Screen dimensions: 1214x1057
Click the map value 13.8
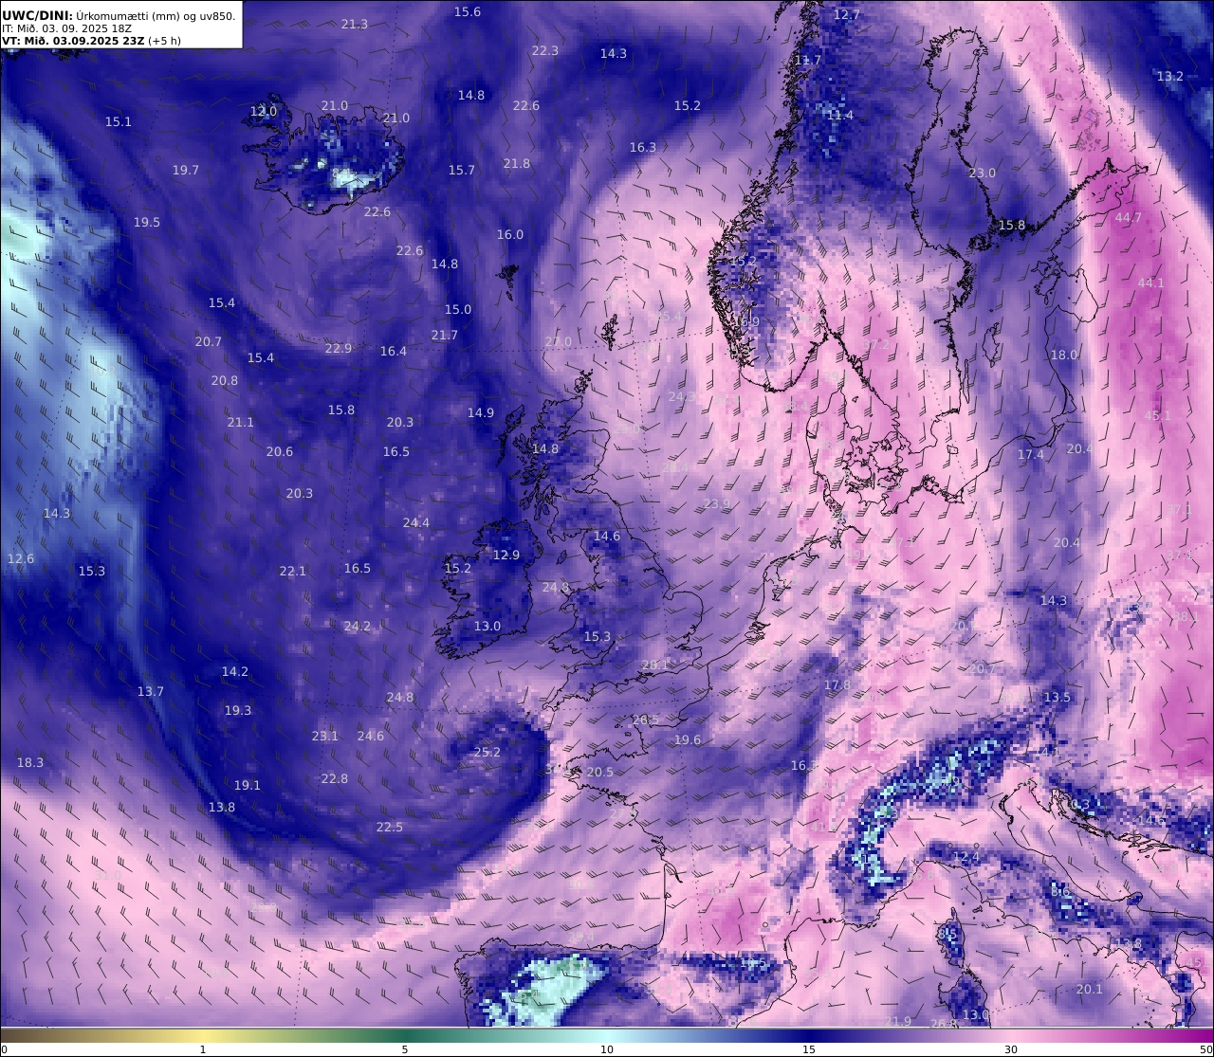(x=222, y=807)
